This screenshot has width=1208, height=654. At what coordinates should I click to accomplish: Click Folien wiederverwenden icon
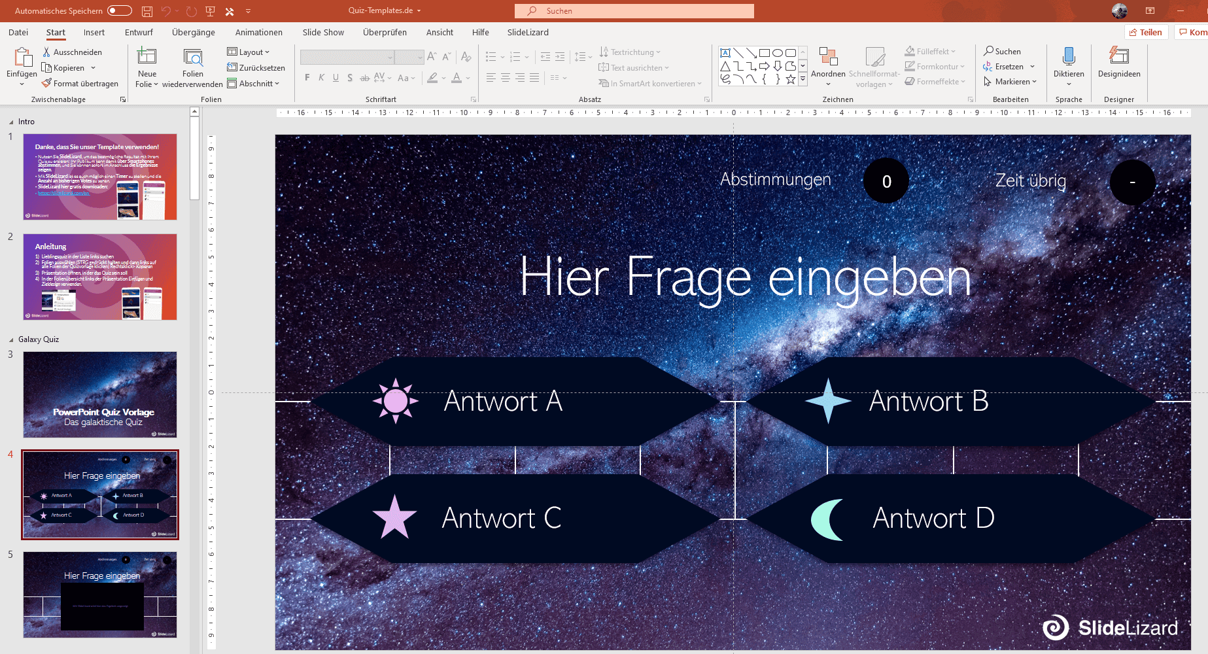point(193,58)
